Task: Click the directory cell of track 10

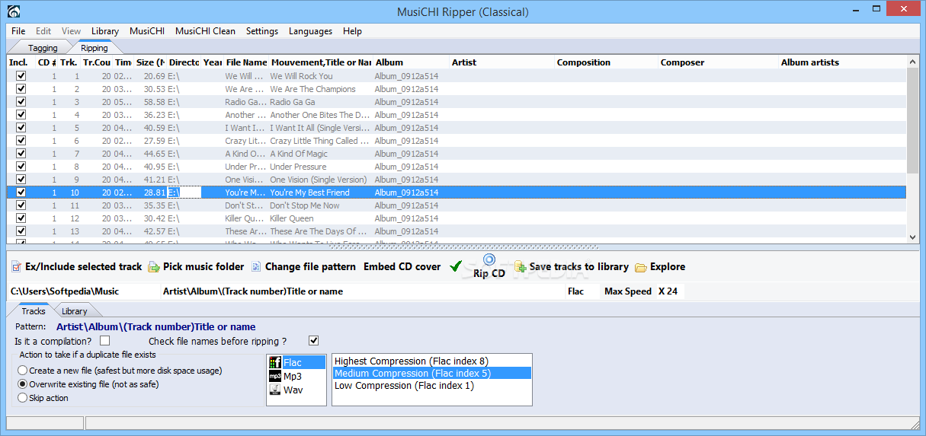Action: coord(184,193)
